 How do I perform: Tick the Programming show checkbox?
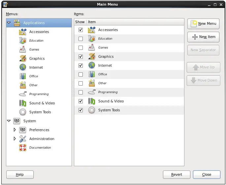[x=81, y=92]
